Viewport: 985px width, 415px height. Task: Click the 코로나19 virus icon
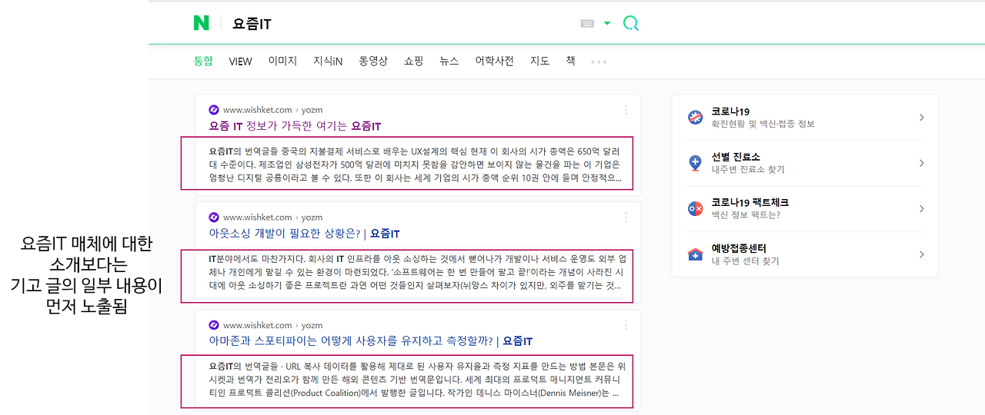[696, 118]
